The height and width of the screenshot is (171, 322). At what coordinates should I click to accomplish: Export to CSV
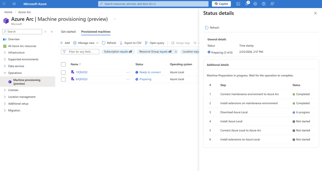[x=130, y=43]
